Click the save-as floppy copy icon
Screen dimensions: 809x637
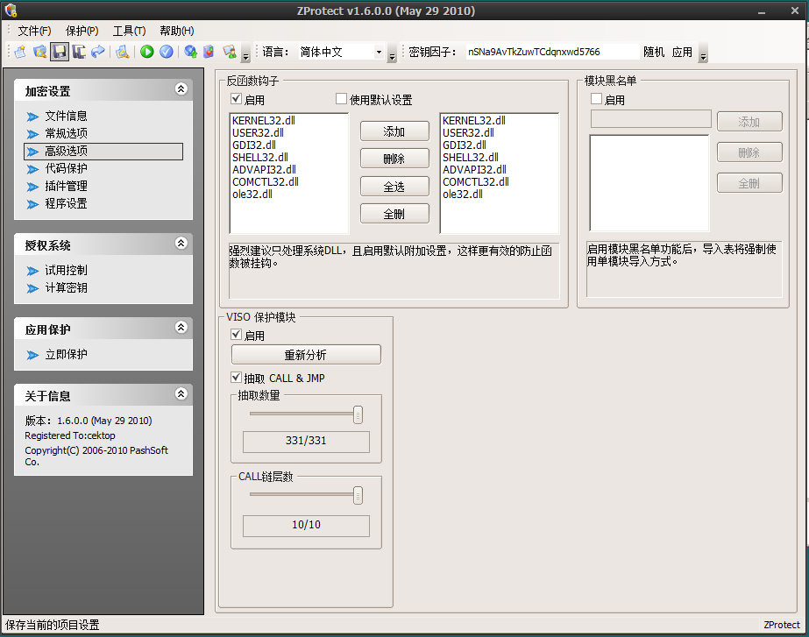pos(78,52)
